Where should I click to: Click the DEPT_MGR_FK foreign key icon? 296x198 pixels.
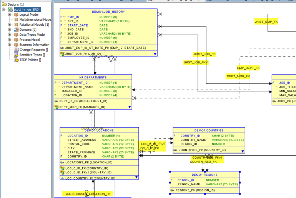[x=57, y=107]
